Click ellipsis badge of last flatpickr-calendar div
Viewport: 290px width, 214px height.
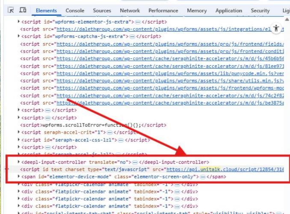click(177, 206)
